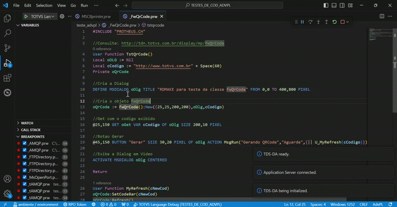Open the remote window status icon
The width and height of the screenshot is (397, 207).
pos(5,205)
